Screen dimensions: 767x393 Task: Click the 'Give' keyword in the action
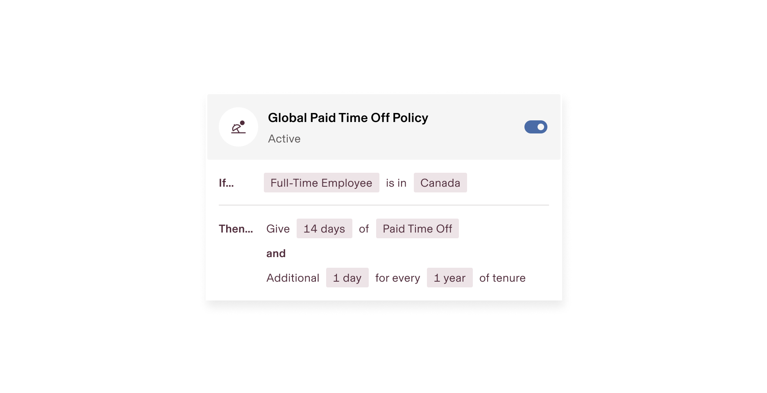click(x=277, y=228)
